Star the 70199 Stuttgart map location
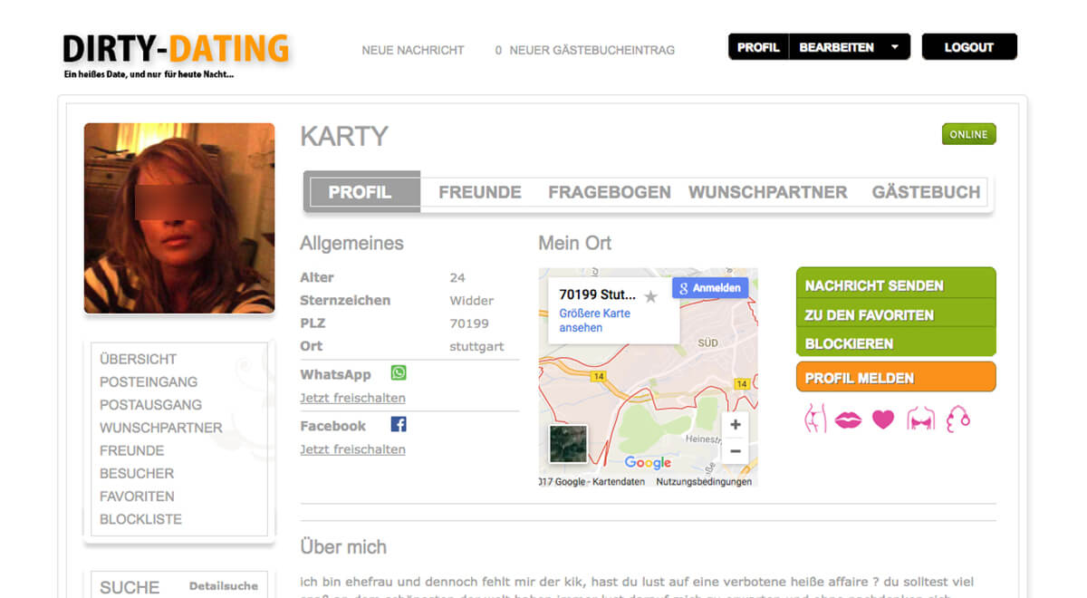The width and height of the screenshot is (1087, 598). pyautogui.click(x=650, y=296)
